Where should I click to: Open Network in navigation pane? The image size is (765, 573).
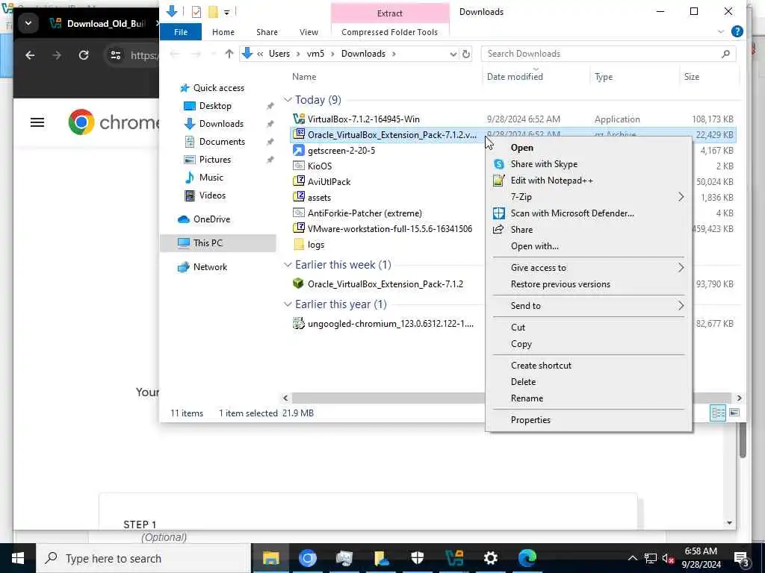[x=210, y=267]
